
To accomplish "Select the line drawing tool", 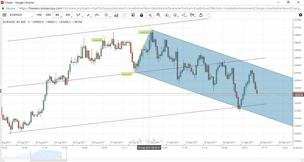I will pyautogui.click(x=89, y=15).
